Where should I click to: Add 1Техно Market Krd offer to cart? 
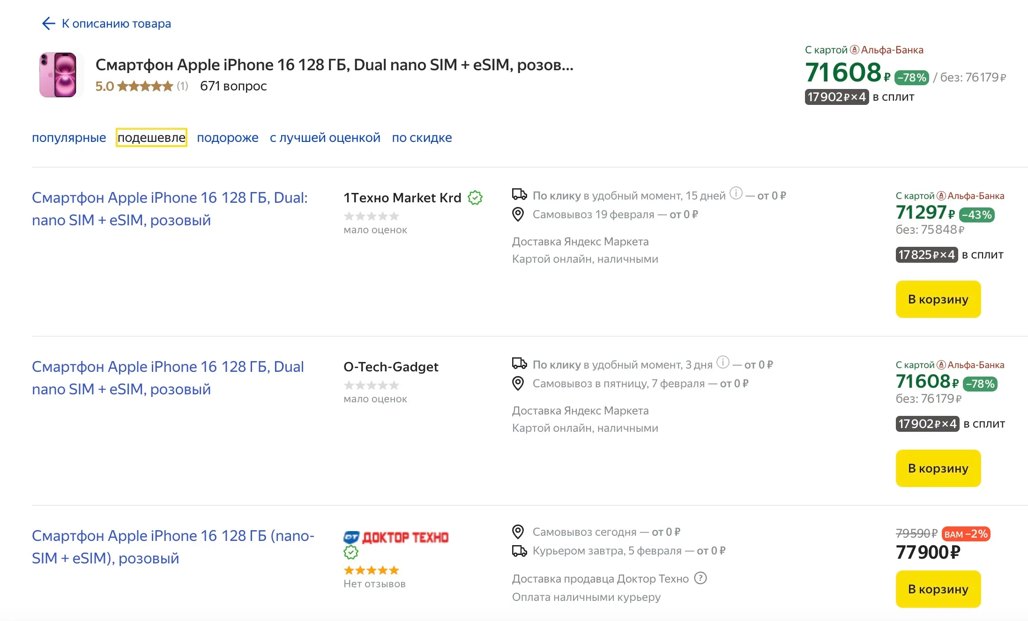coord(938,299)
